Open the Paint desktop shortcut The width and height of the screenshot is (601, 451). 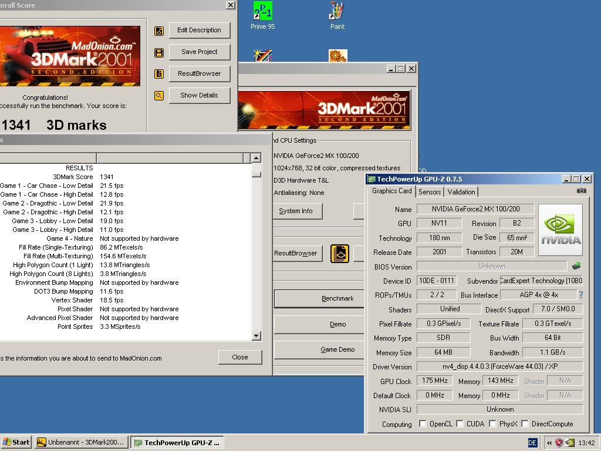(337, 15)
